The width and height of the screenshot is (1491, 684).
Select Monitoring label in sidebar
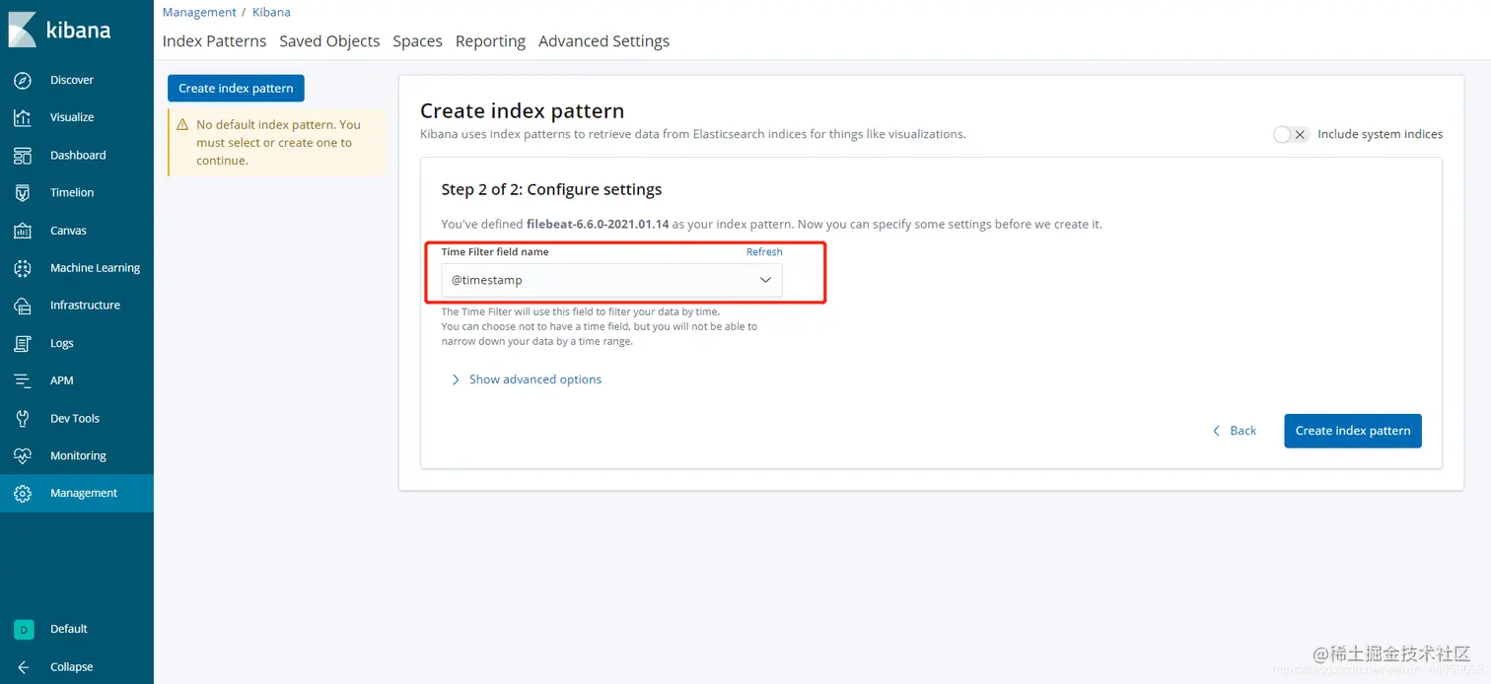pos(78,456)
